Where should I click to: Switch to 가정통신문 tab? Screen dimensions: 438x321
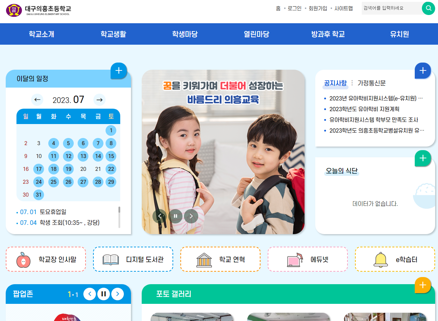click(371, 83)
